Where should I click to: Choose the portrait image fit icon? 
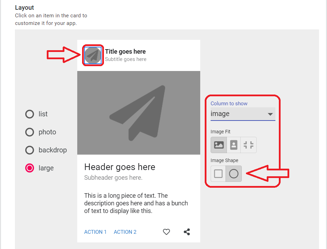(233, 145)
